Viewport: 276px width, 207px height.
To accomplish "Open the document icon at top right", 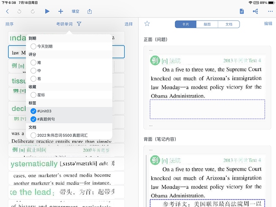I will (242, 11).
